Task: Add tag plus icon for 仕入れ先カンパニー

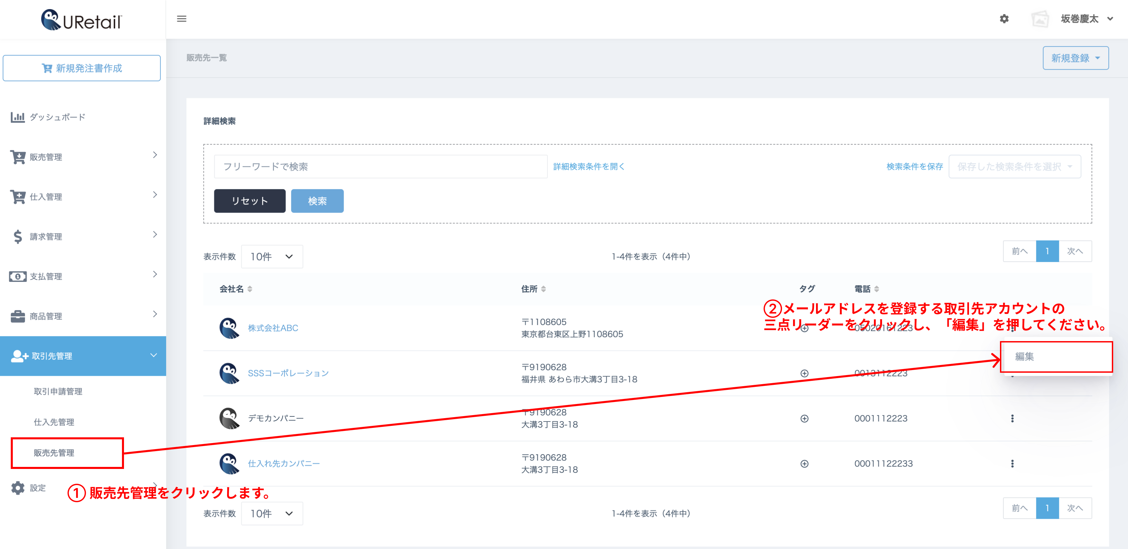Action: pyautogui.click(x=804, y=464)
